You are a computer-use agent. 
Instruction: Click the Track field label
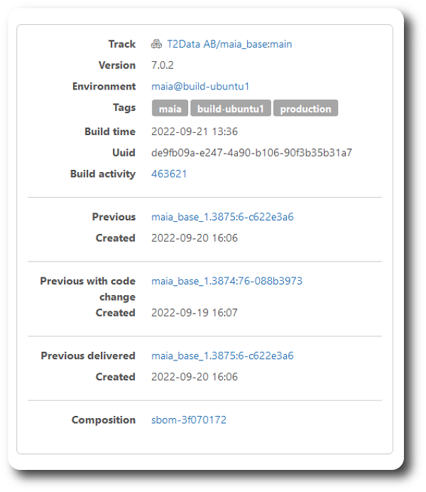[122, 44]
